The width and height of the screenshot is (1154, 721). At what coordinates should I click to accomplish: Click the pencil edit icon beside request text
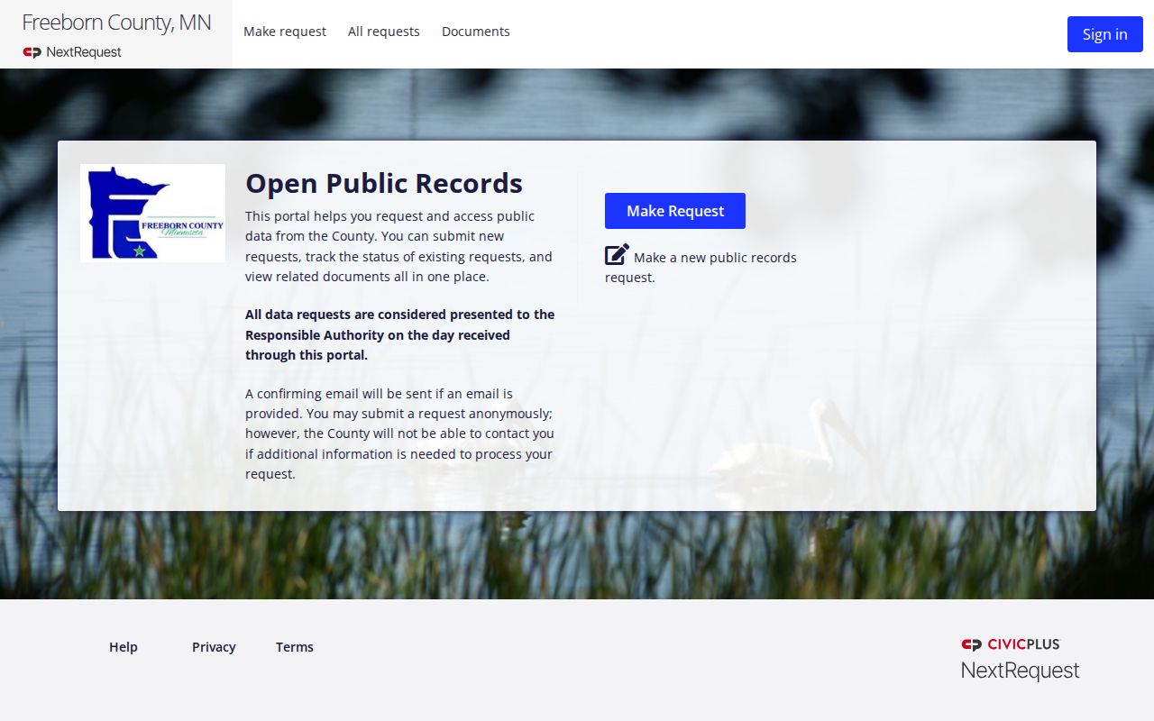[617, 254]
